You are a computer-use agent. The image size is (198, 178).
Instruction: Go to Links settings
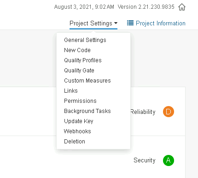71,91
